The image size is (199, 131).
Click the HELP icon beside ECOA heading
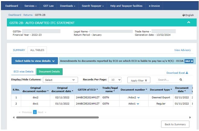click(189, 61)
